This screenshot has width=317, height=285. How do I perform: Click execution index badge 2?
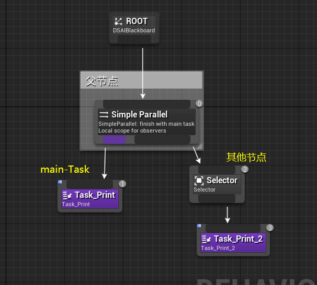(245, 169)
